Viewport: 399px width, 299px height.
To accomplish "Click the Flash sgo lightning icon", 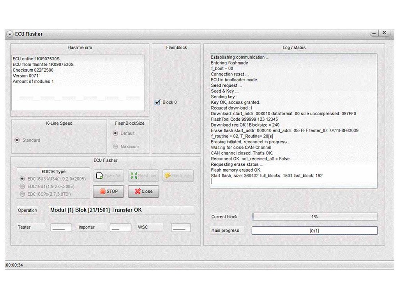I will (x=168, y=176).
